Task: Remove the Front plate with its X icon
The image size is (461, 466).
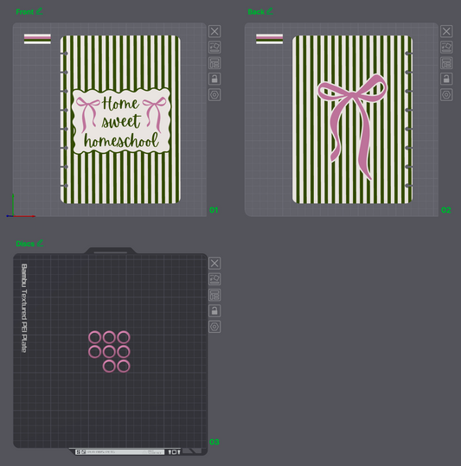Action: [214, 31]
